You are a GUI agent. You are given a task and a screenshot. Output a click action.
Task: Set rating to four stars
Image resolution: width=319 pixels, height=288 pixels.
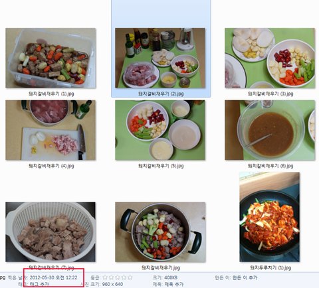point(124,277)
